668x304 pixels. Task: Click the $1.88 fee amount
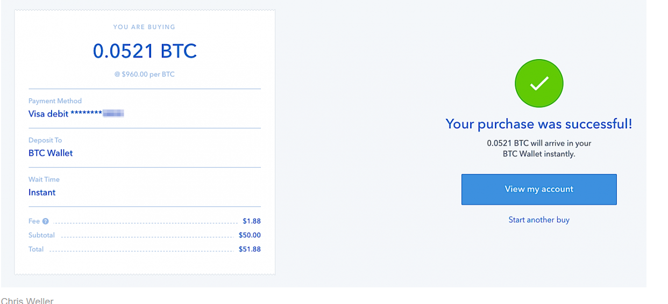[251, 221]
